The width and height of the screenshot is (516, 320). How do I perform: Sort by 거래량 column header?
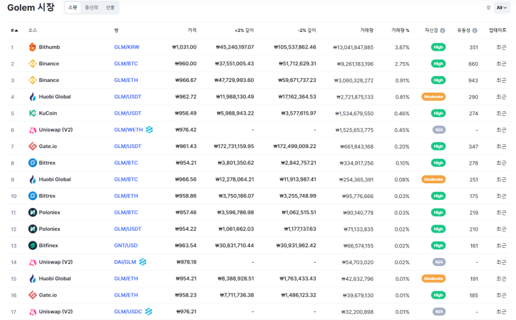pyautogui.click(x=367, y=30)
